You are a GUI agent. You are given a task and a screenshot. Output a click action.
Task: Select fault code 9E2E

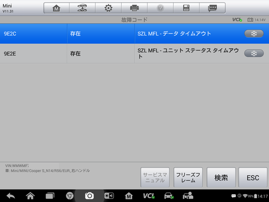tap(10, 54)
